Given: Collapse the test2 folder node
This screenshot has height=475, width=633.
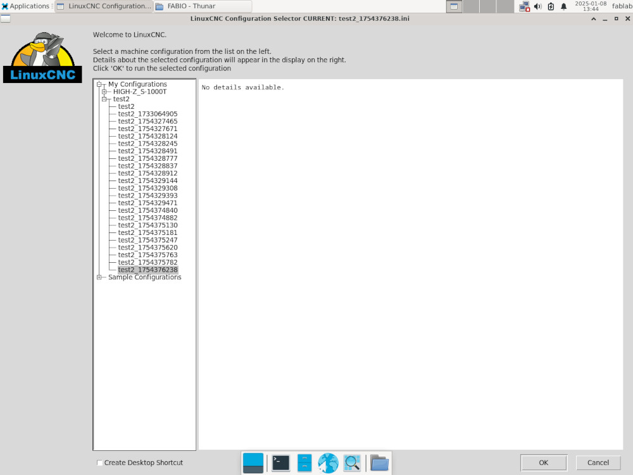Looking at the screenshot, I should (104, 99).
